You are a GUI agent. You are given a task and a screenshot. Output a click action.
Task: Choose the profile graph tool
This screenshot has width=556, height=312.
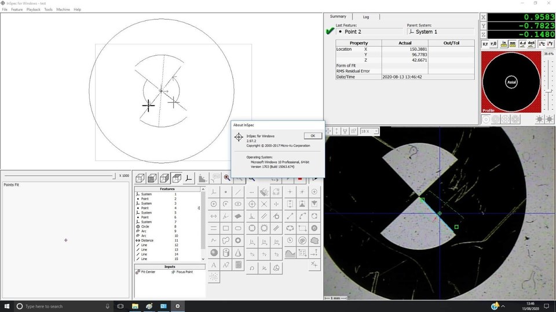(290, 252)
